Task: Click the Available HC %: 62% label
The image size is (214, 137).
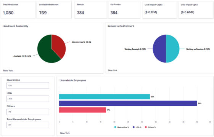Action: [x=22, y=56]
